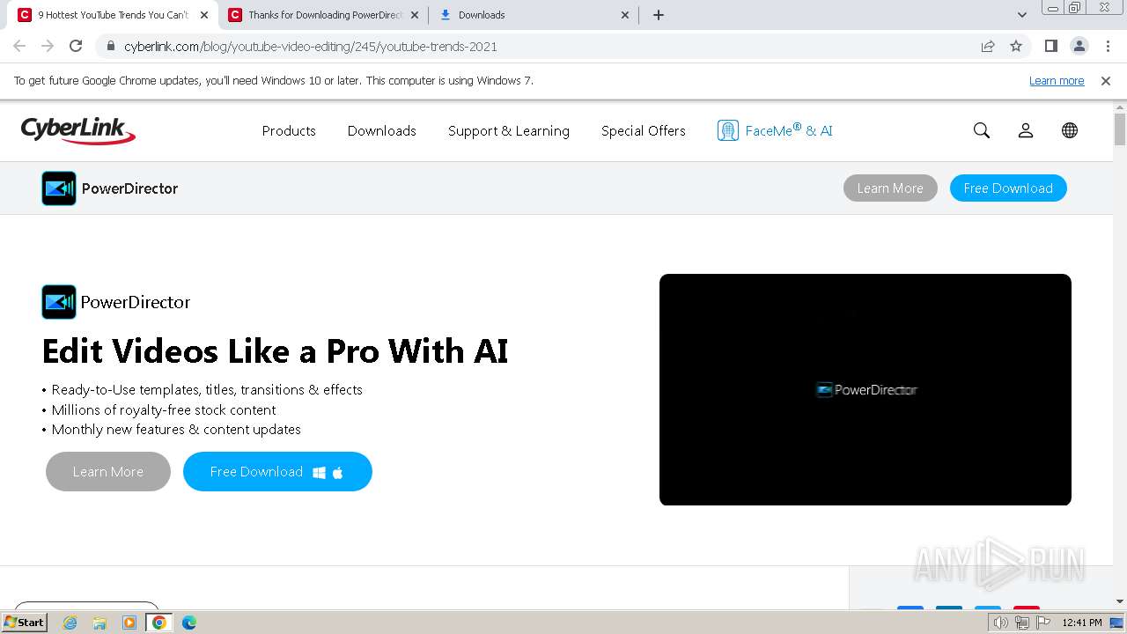
Task: Open Chrome side panel icon
Action: [x=1050, y=46]
